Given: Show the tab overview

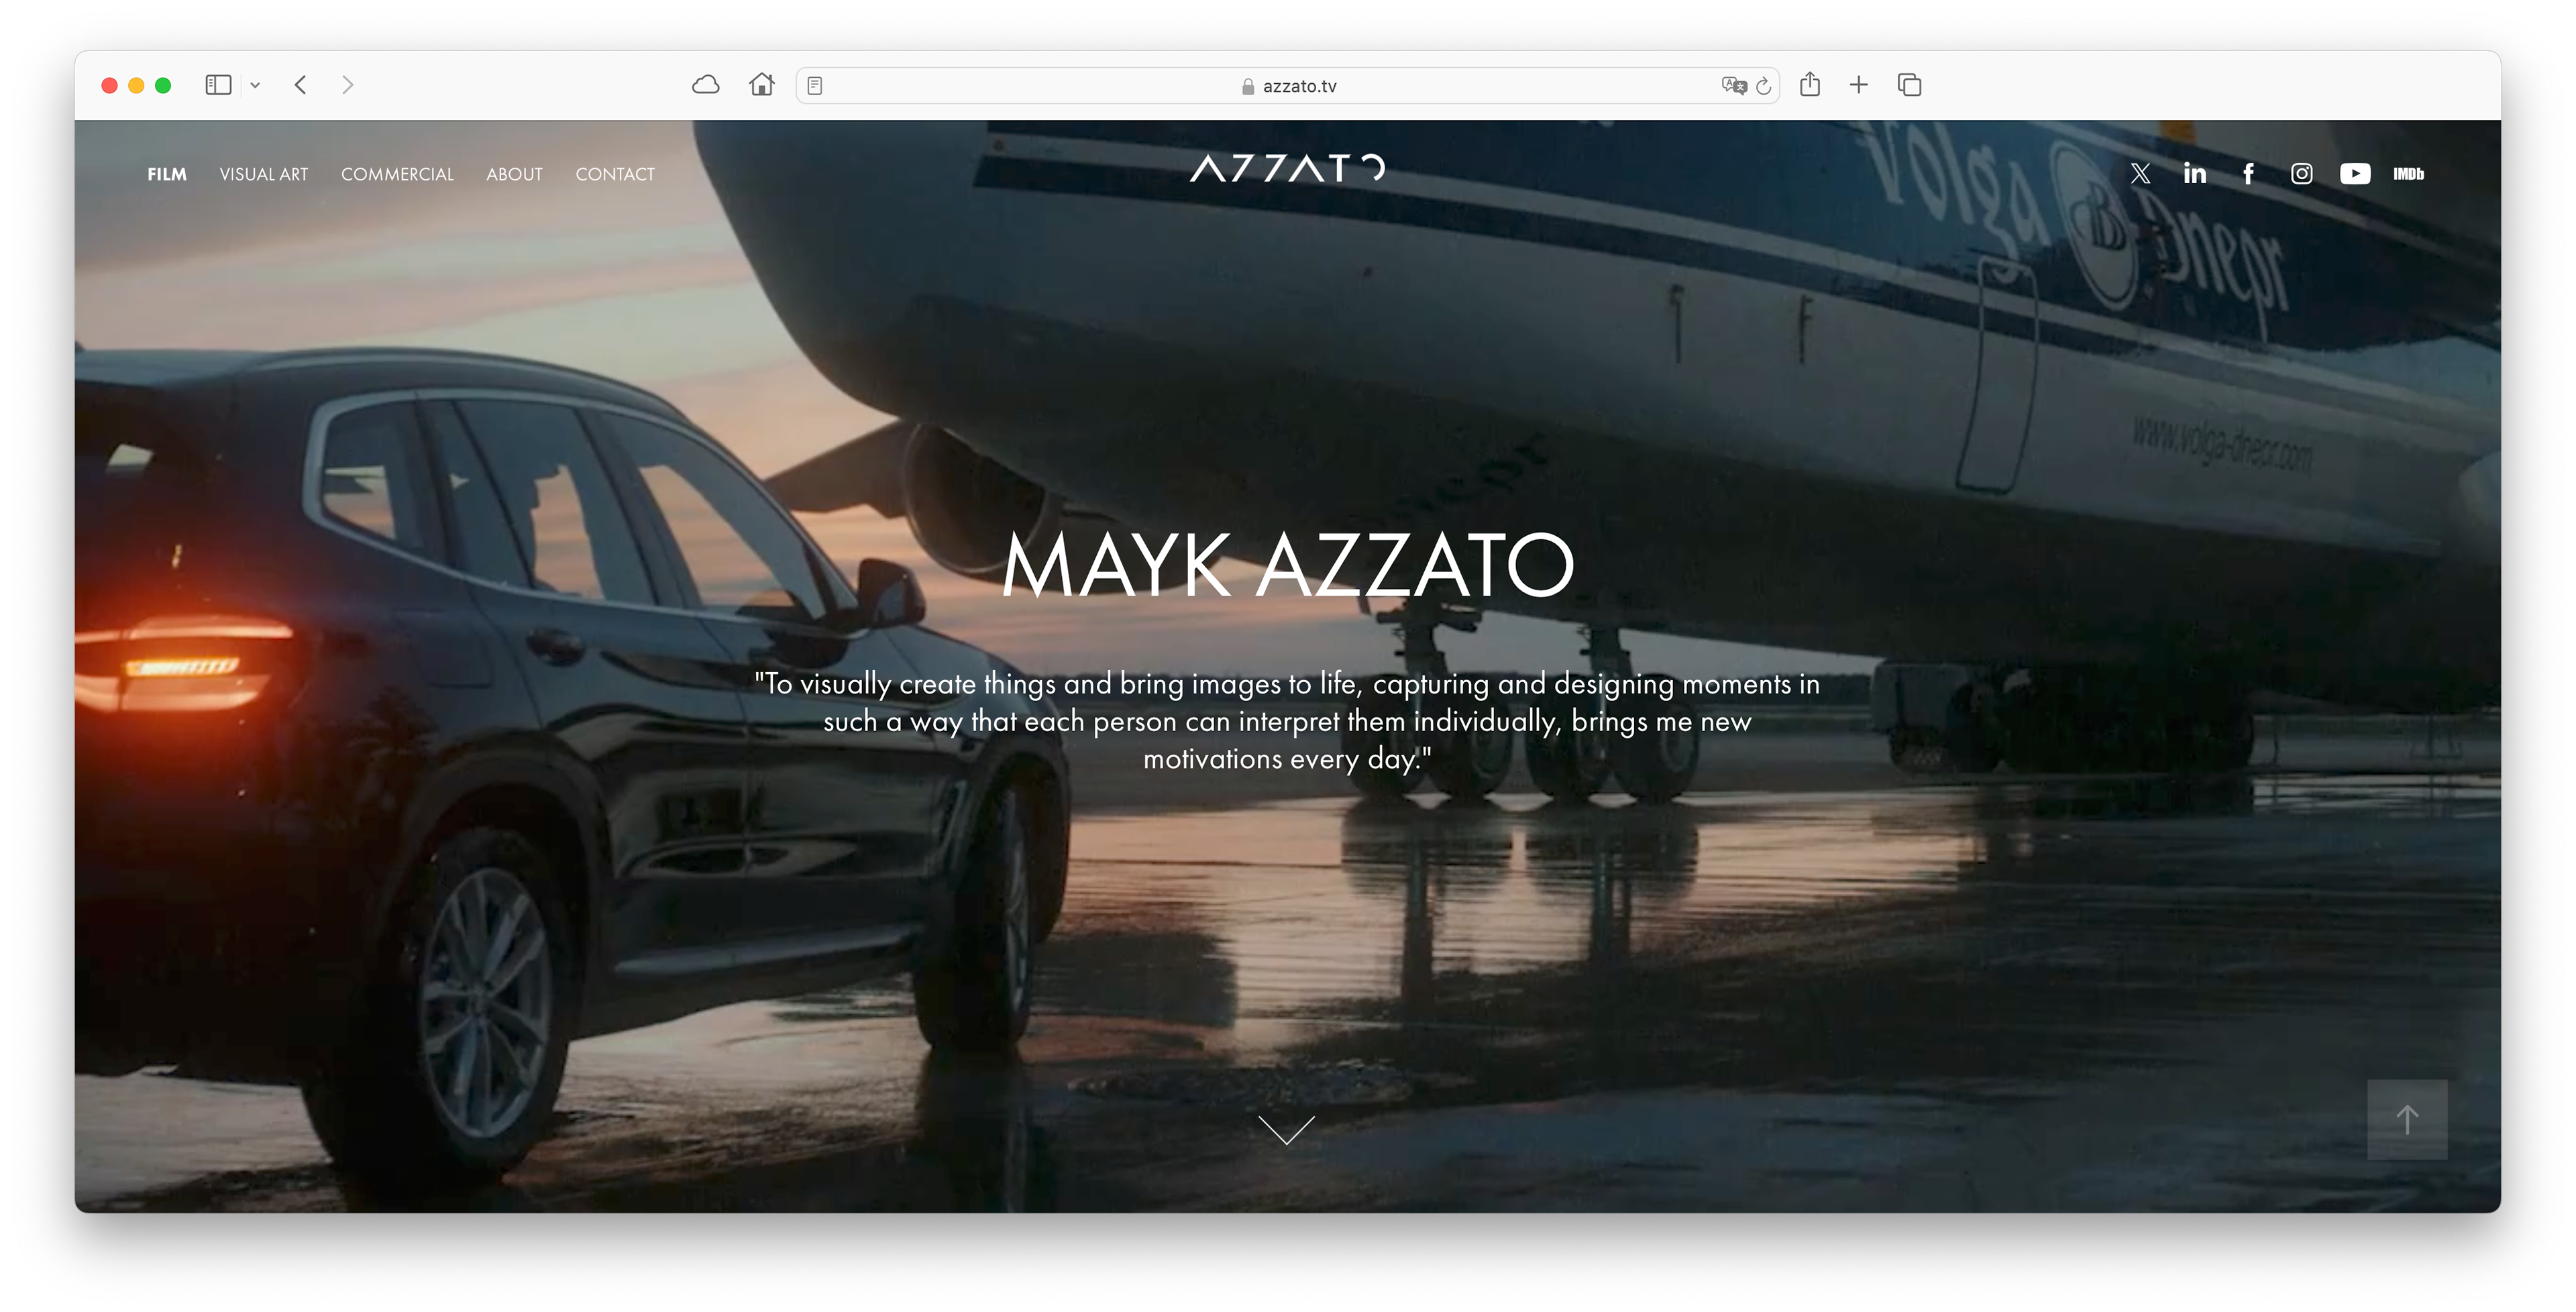Looking at the screenshot, I should [1909, 85].
